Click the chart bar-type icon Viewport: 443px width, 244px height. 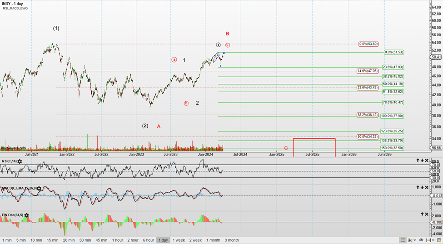point(410,240)
